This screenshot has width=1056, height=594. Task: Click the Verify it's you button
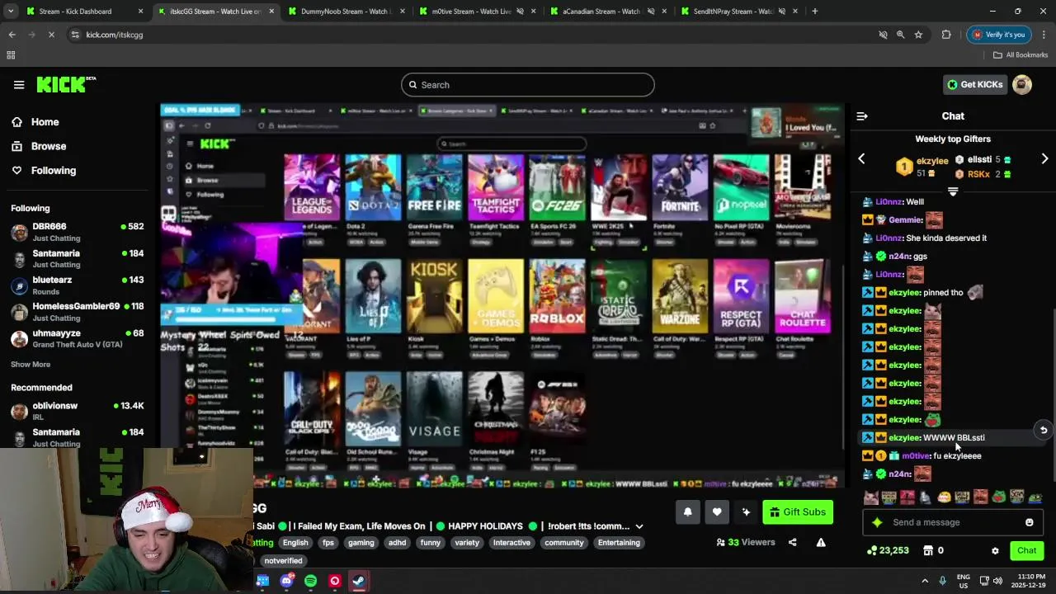999,35
